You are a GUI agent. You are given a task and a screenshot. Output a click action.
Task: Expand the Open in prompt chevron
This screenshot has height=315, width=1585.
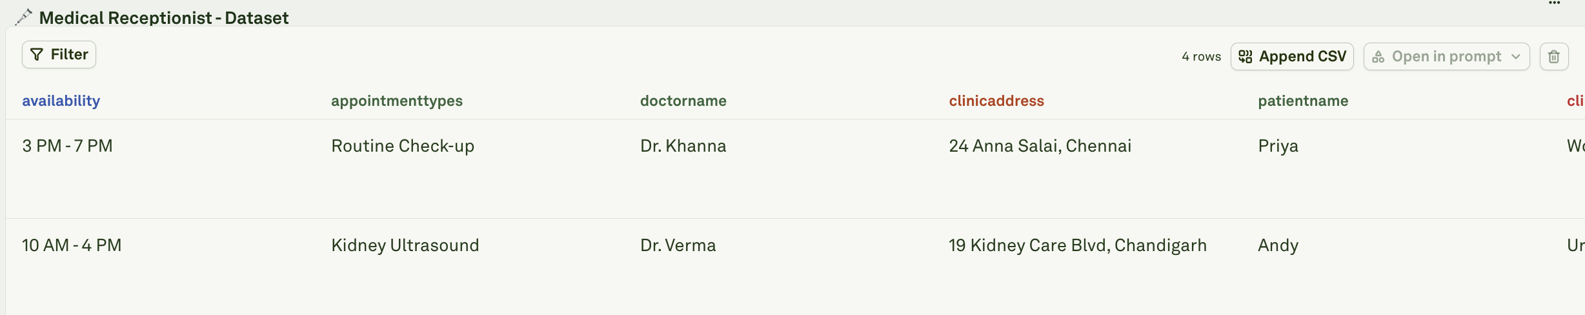pyautogui.click(x=1516, y=57)
